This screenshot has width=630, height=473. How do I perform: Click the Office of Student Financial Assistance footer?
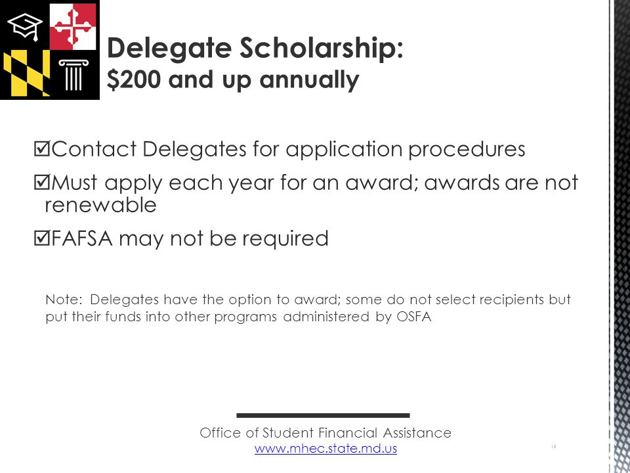coord(325,433)
